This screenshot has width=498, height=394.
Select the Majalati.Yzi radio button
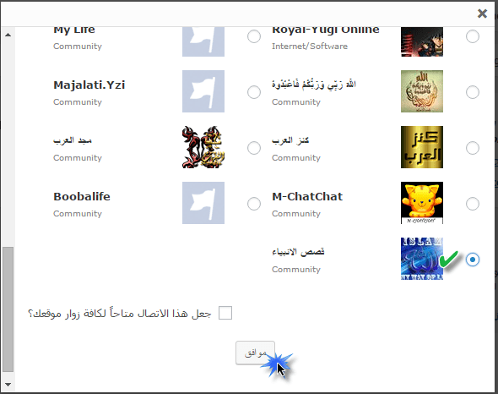[x=254, y=92]
